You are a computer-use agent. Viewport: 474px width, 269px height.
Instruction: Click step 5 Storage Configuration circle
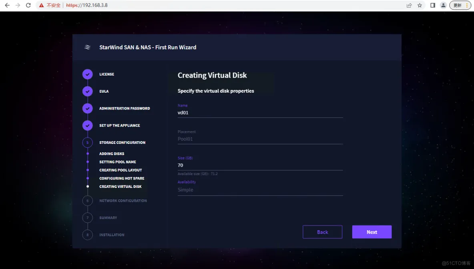[x=87, y=143]
